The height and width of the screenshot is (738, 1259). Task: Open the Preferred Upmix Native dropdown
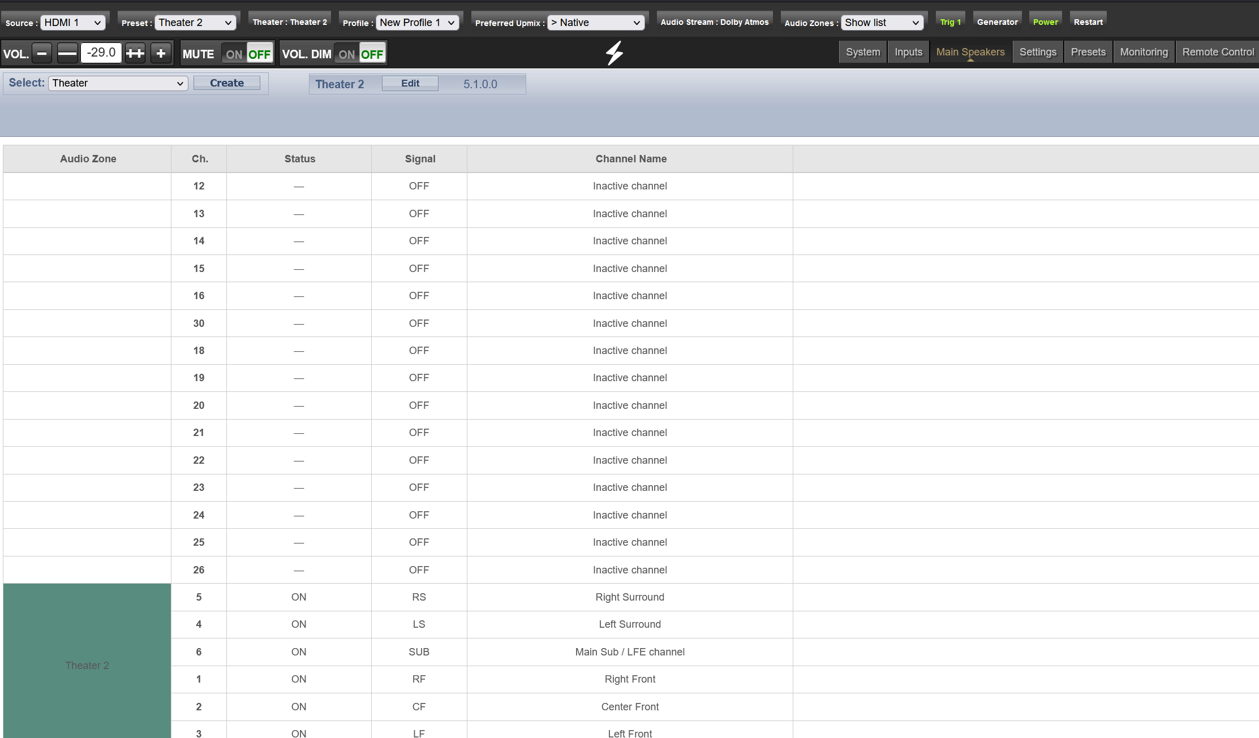[x=596, y=23]
